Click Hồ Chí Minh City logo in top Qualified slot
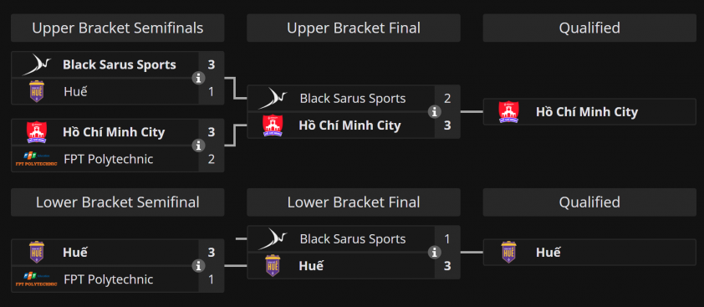 pos(508,112)
